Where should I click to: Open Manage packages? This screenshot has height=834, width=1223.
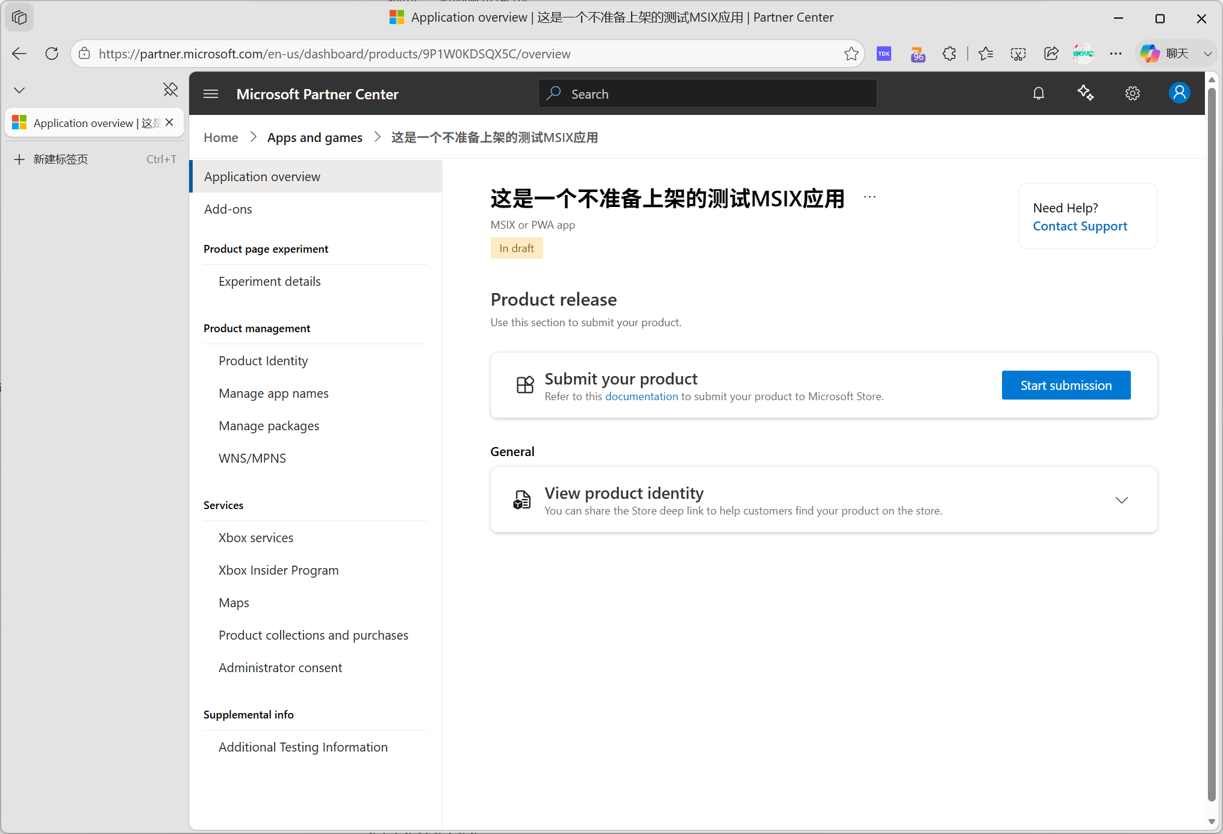(x=269, y=425)
